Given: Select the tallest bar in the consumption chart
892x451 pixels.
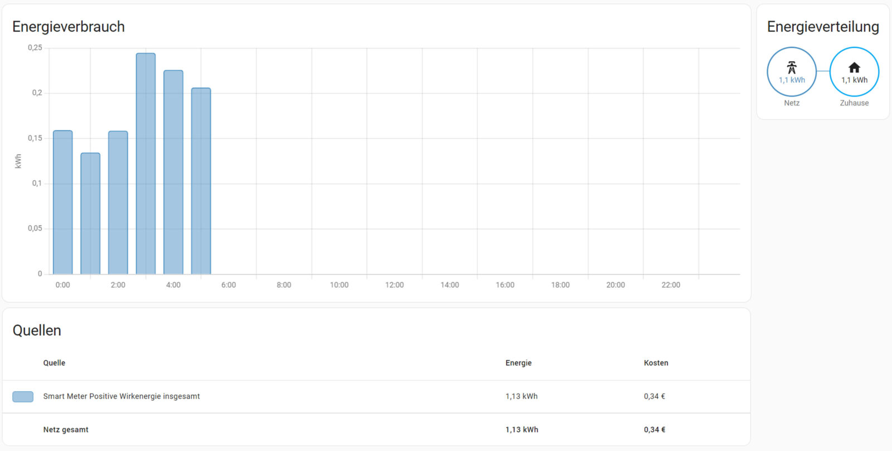Looking at the screenshot, I should click(x=146, y=163).
